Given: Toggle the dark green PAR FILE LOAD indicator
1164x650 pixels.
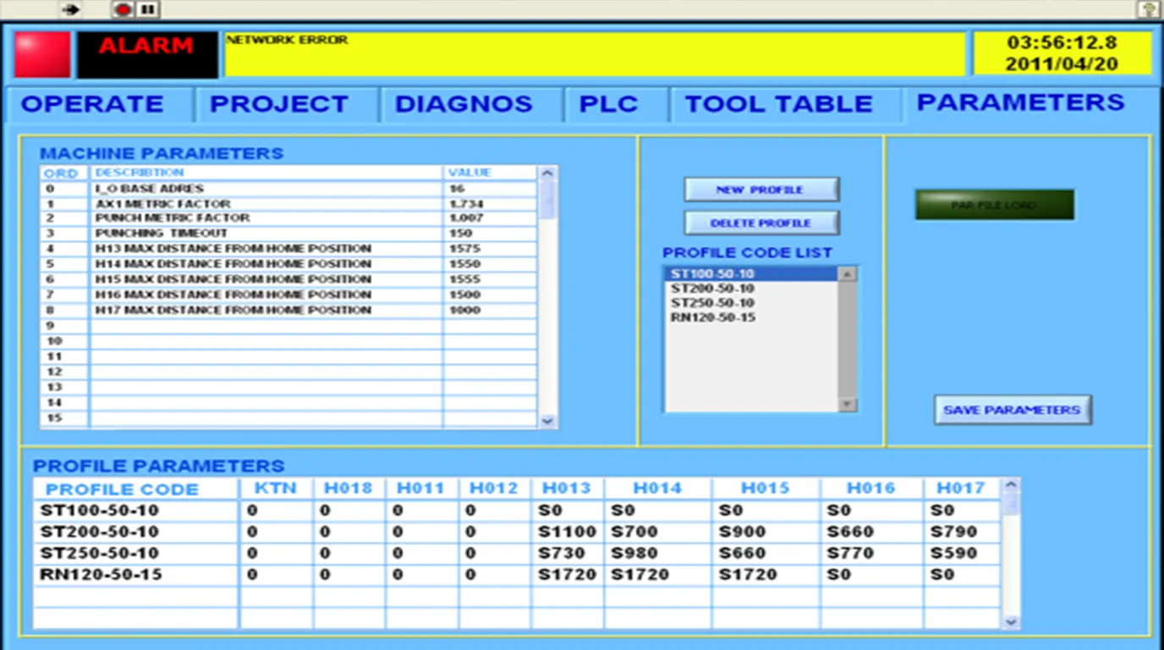Looking at the screenshot, I should coord(994,205).
